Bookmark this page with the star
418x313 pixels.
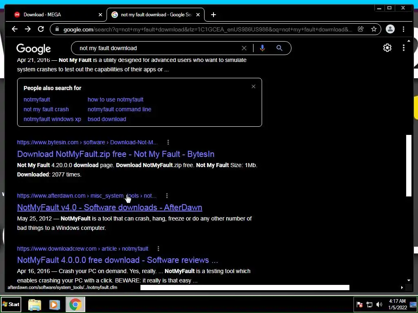pos(374,29)
